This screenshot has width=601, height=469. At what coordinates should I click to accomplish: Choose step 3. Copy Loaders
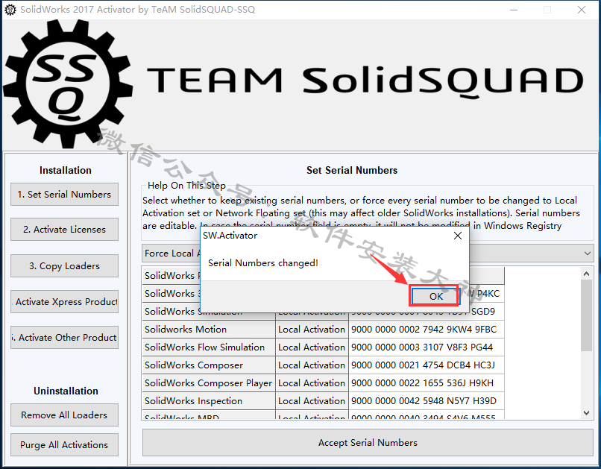[64, 265]
